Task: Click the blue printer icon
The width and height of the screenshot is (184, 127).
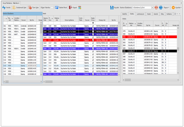Action: [161, 8]
